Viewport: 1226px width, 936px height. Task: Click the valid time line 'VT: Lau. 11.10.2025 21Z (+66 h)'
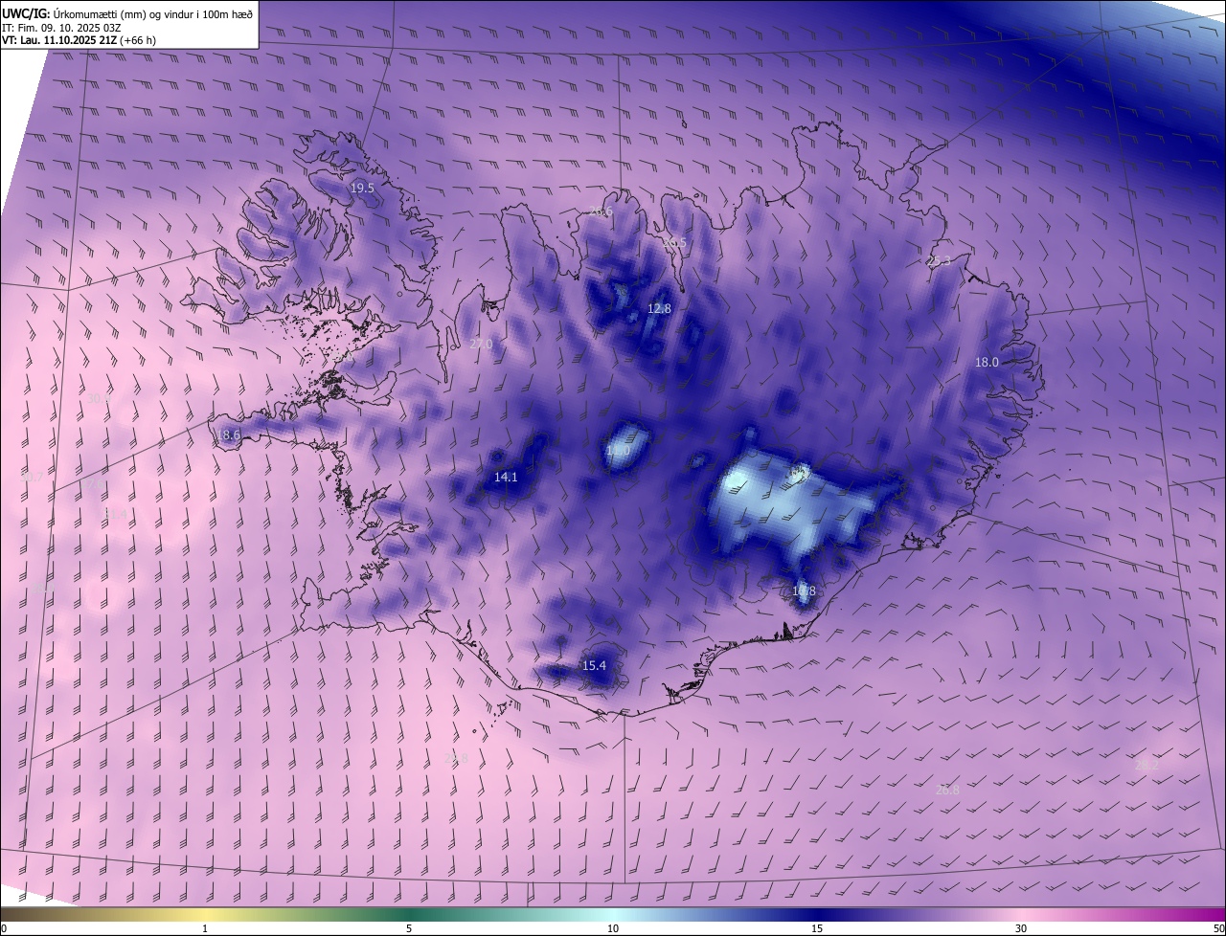click(79, 40)
